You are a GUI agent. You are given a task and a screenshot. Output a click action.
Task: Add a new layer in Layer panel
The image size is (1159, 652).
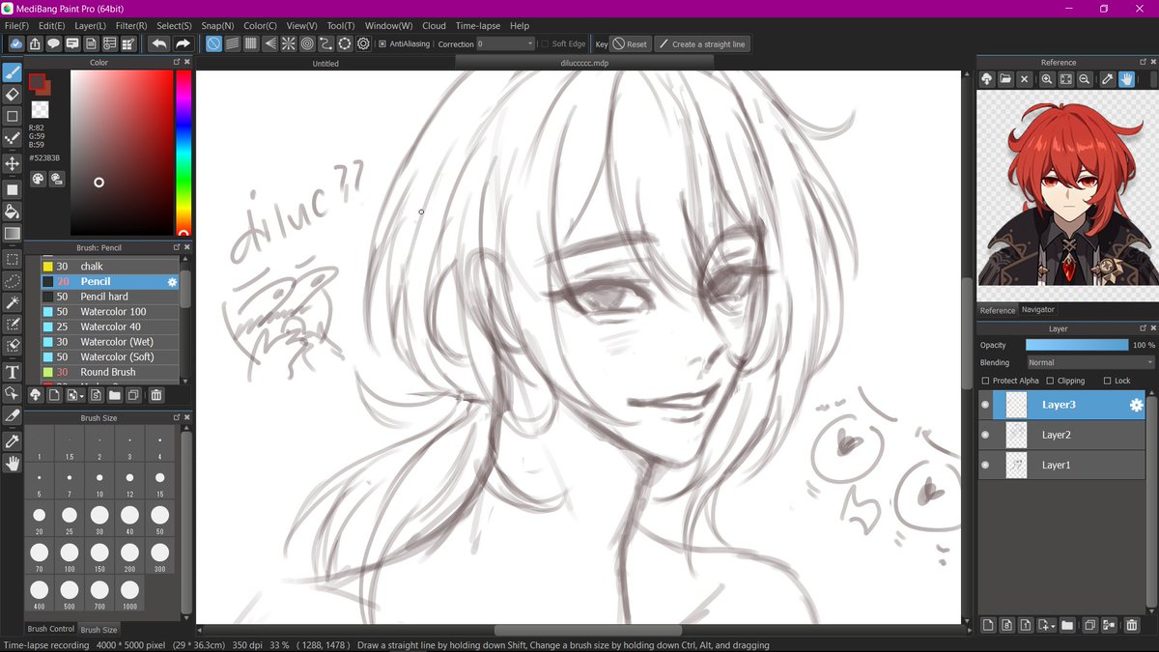click(988, 625)
